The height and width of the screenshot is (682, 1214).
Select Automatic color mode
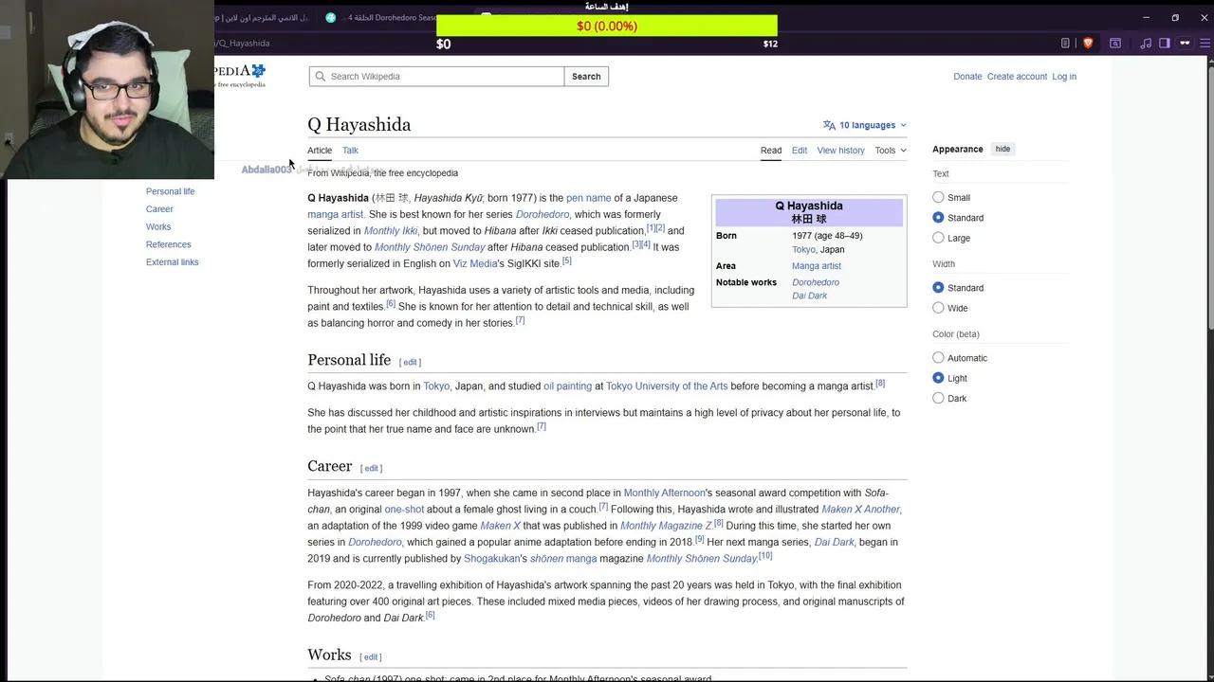pyautogui.click(x=938, y=358)
